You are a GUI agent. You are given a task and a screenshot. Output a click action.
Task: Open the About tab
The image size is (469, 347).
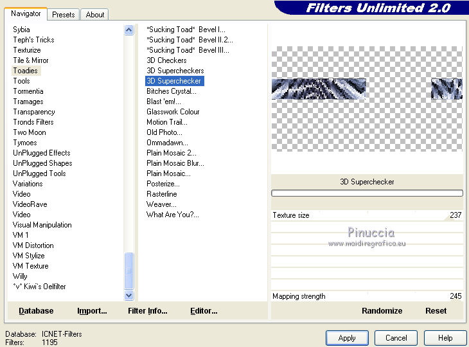point(95,15)
